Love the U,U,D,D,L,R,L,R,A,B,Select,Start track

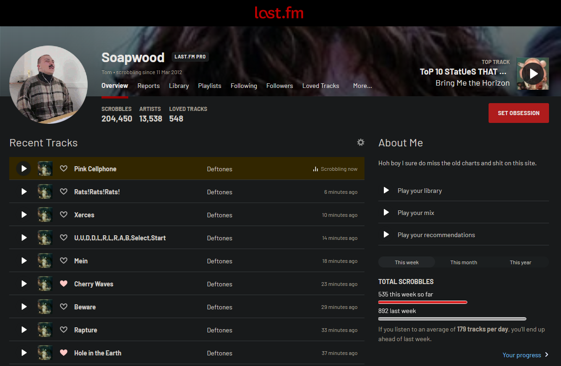click(64, 238)
